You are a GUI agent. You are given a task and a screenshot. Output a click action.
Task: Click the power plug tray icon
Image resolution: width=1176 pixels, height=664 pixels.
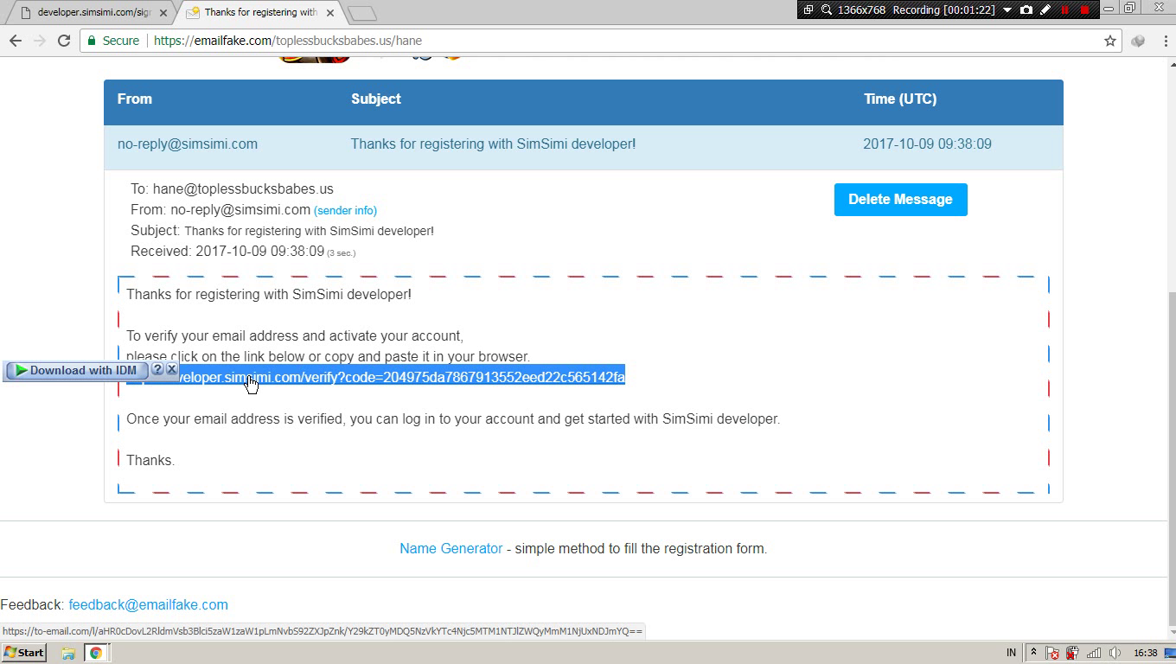[x=1072, y=653]
